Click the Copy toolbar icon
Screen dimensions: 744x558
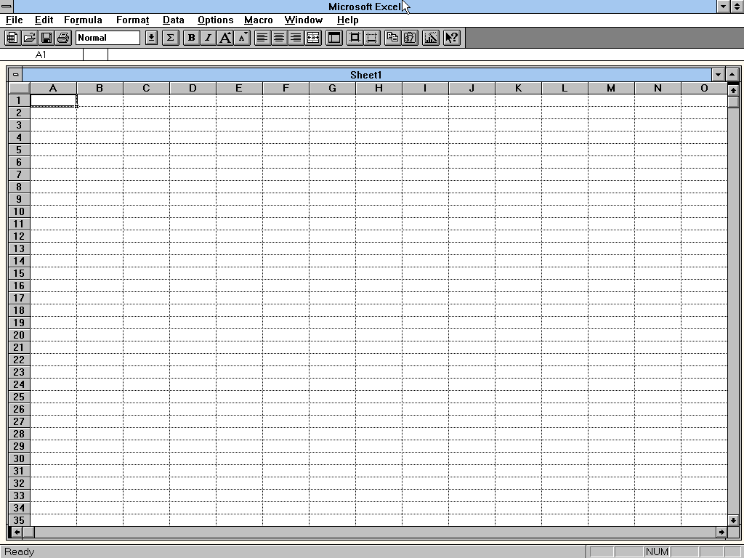[392, 38]
